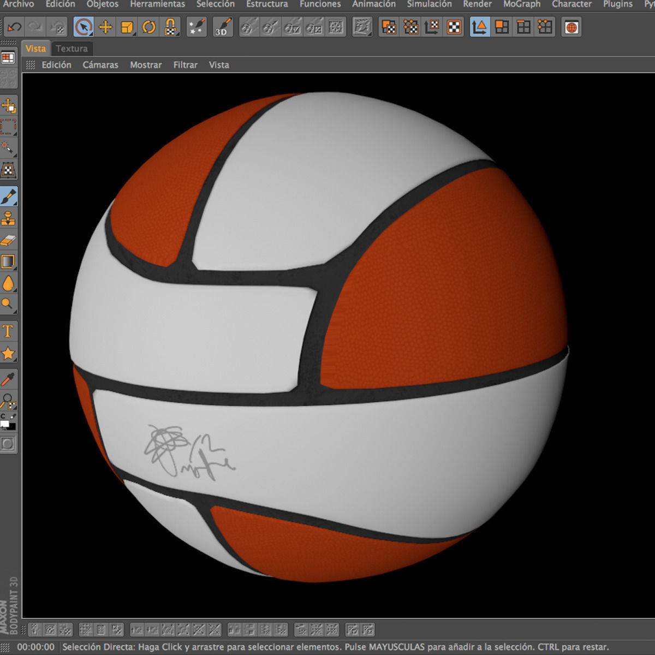655x655 pixels.
Task: Open the Simulación menu
Action: (x=430, y=4)
